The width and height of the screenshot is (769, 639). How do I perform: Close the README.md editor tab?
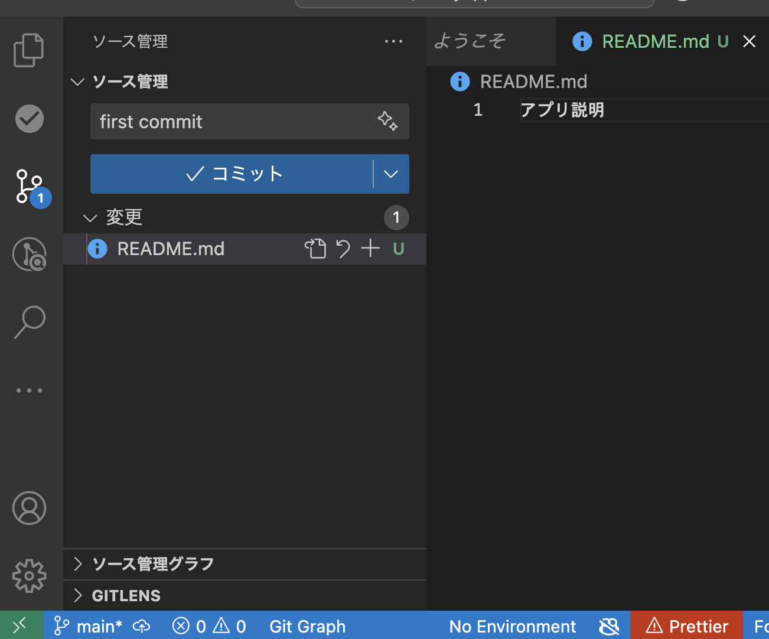point(750,41)
